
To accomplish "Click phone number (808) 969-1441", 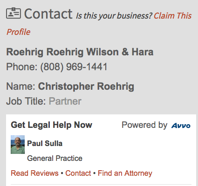I will coord(74,67).
